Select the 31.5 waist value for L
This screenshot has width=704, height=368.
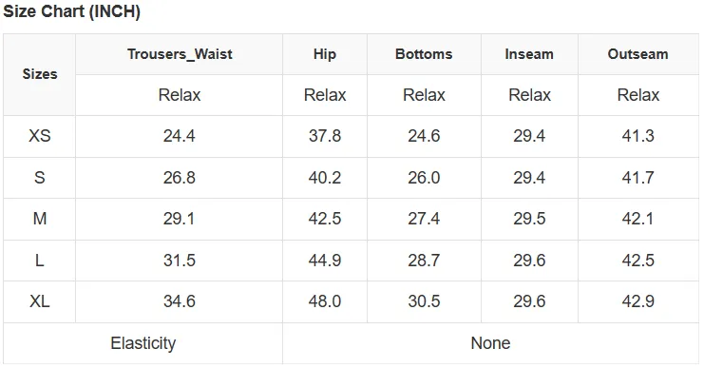click(x=180, y=261)
